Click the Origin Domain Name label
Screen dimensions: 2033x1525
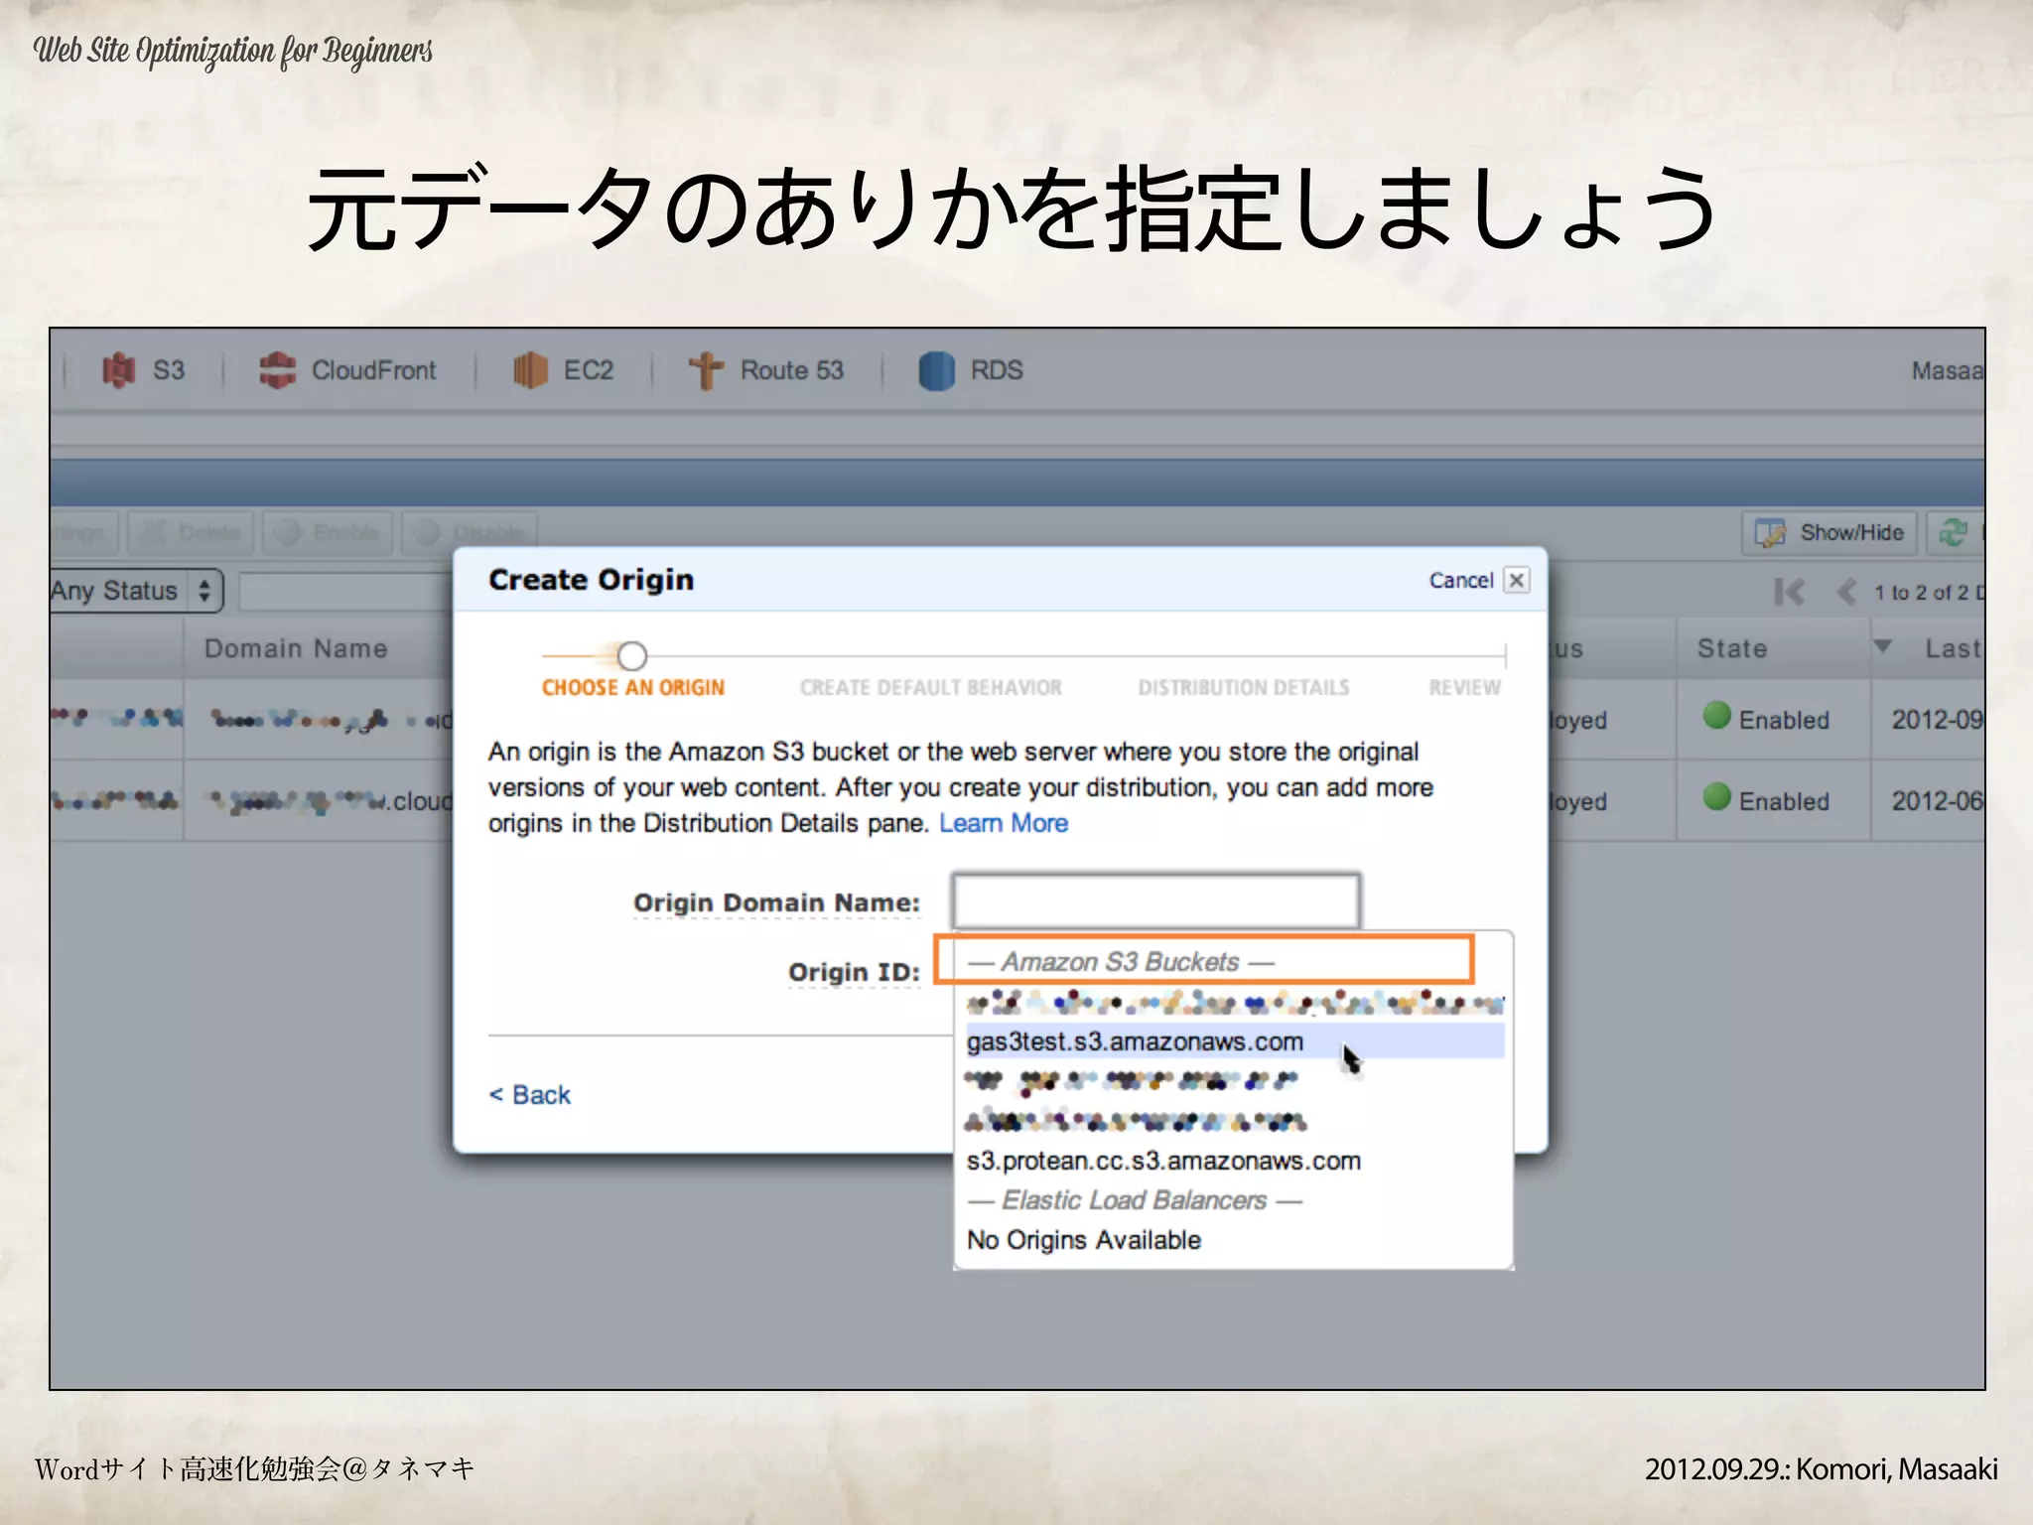click(776, 902)
